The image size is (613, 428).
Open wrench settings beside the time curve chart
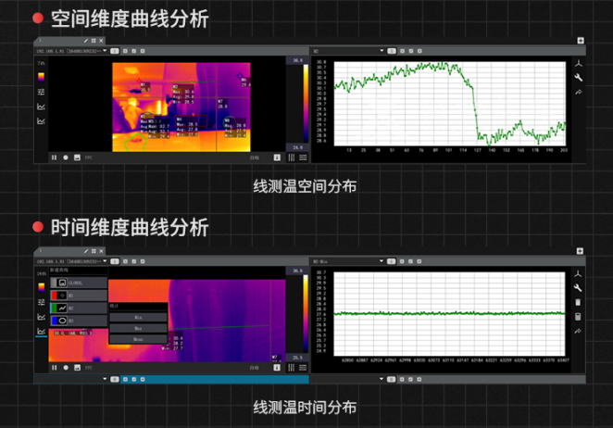578,288
